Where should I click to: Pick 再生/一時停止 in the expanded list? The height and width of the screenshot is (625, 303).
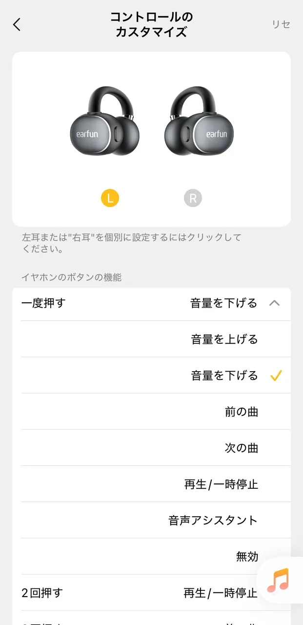point(221,484)
